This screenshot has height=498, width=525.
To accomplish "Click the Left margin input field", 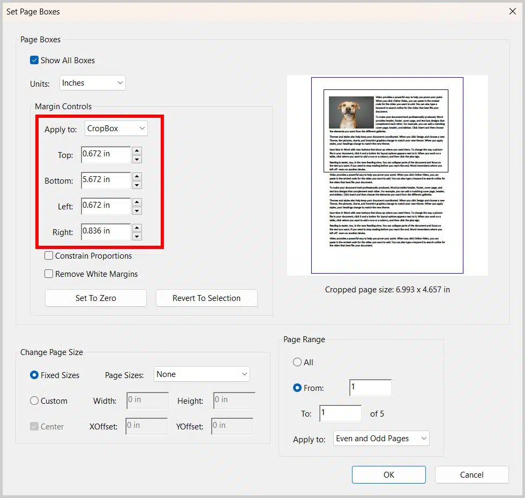I will (x=106, y=206).
